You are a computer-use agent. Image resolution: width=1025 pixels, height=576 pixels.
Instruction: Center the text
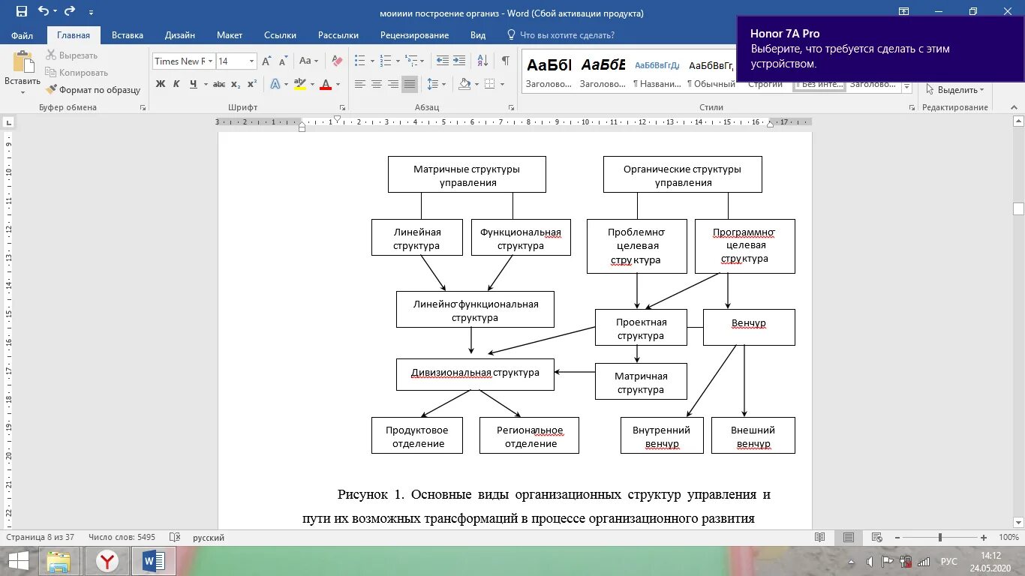[377, 84]
